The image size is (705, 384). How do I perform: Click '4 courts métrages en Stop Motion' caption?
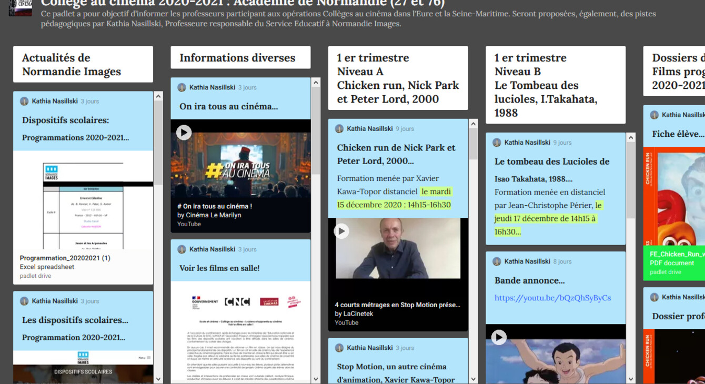click(x=398, y=305)
